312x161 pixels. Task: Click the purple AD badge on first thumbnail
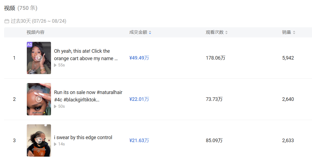coord(30,45)
